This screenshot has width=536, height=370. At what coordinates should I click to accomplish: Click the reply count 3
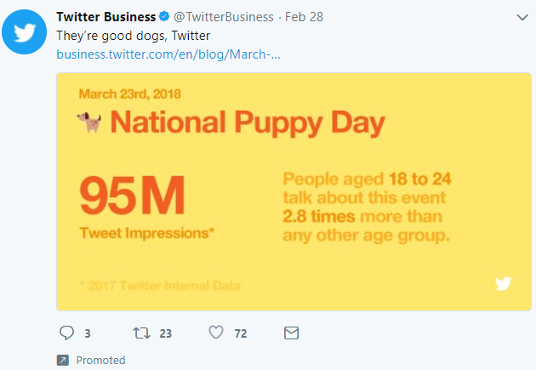pyautogui.click(x=88, y=333)
